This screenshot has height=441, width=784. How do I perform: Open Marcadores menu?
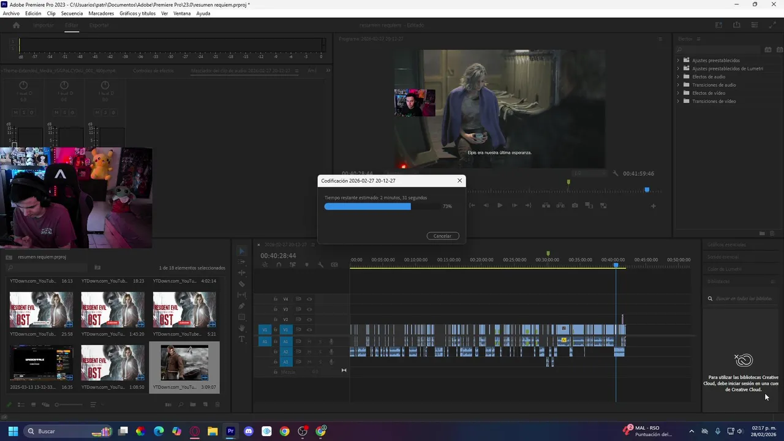101,13
